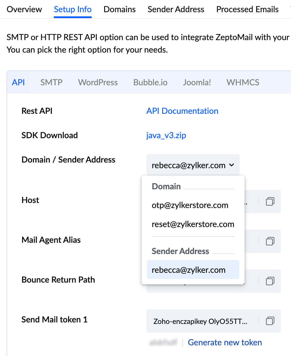Open the WordPress integration tab
Screen dimensions: 291x356
click(98, 82)
